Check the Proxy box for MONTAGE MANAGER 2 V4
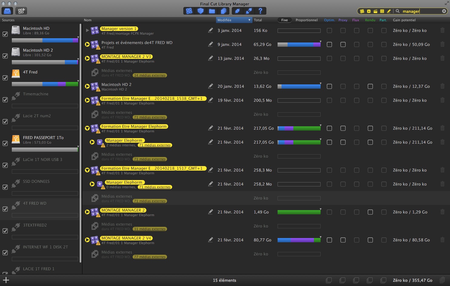 [x=343, y=240]
